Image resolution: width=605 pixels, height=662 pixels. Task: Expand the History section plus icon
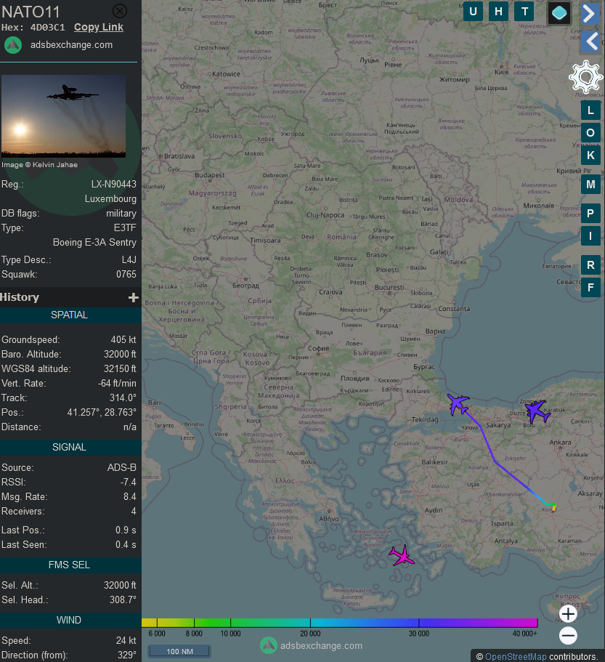[134, 298]
